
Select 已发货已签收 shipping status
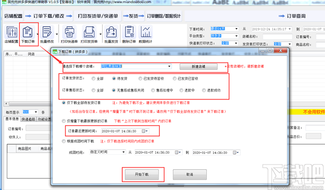click(x=175, y=78)
